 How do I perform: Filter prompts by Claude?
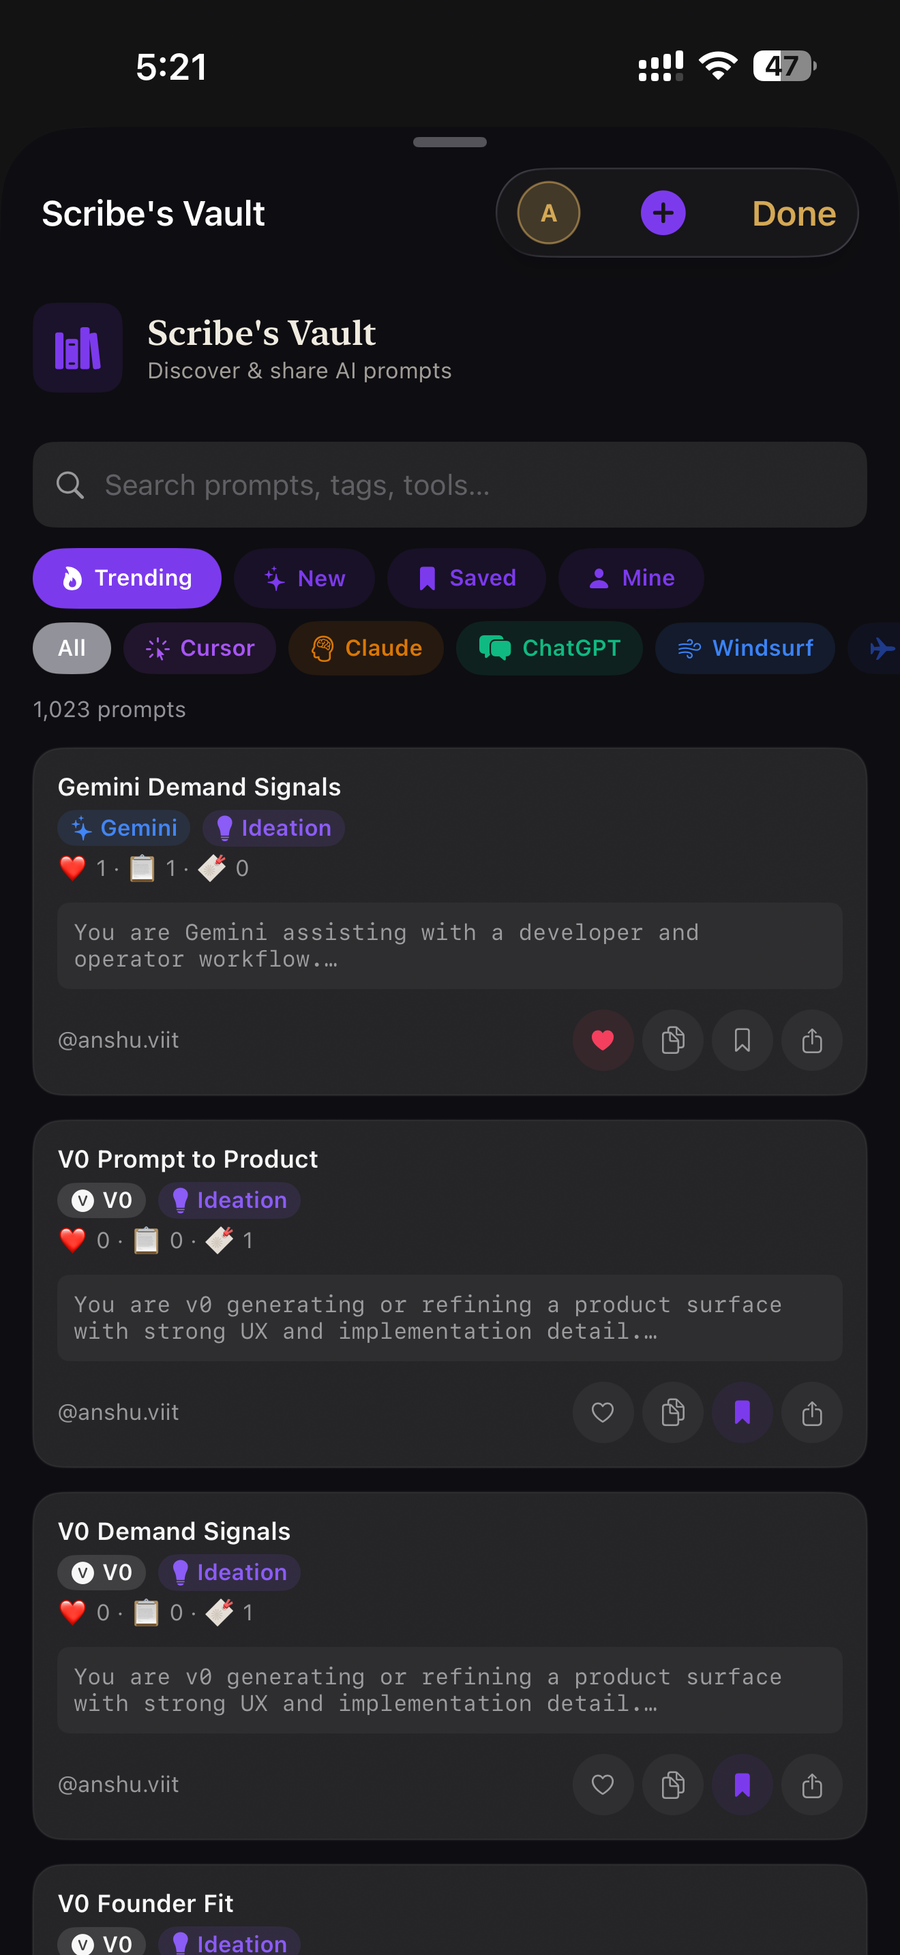[x=365, y=648]
